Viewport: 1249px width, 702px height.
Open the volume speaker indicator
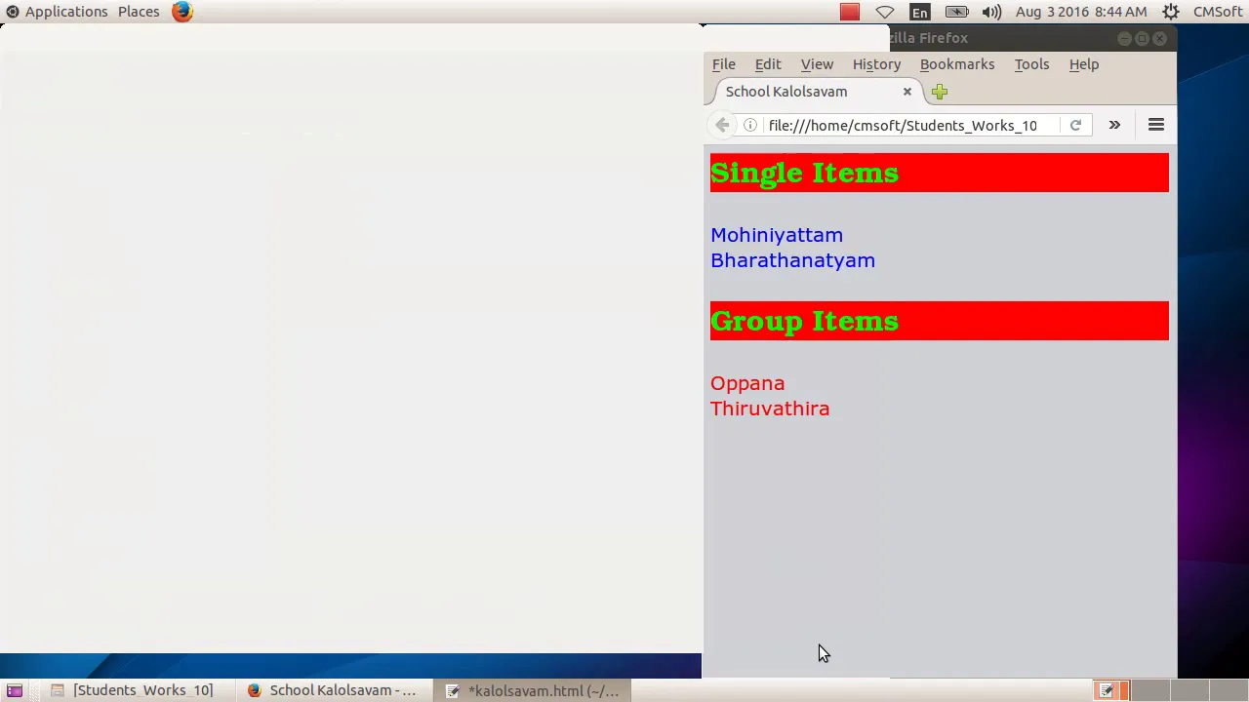[x=991, y=12]
